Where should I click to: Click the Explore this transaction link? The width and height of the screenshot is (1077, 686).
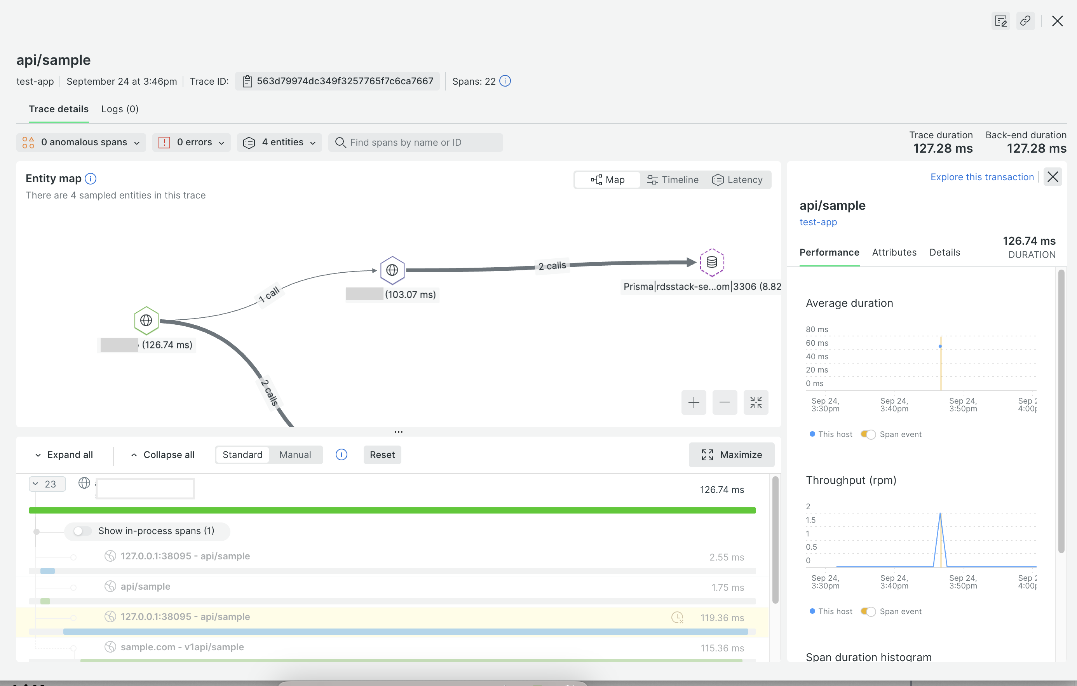click(x=982, y=177)
